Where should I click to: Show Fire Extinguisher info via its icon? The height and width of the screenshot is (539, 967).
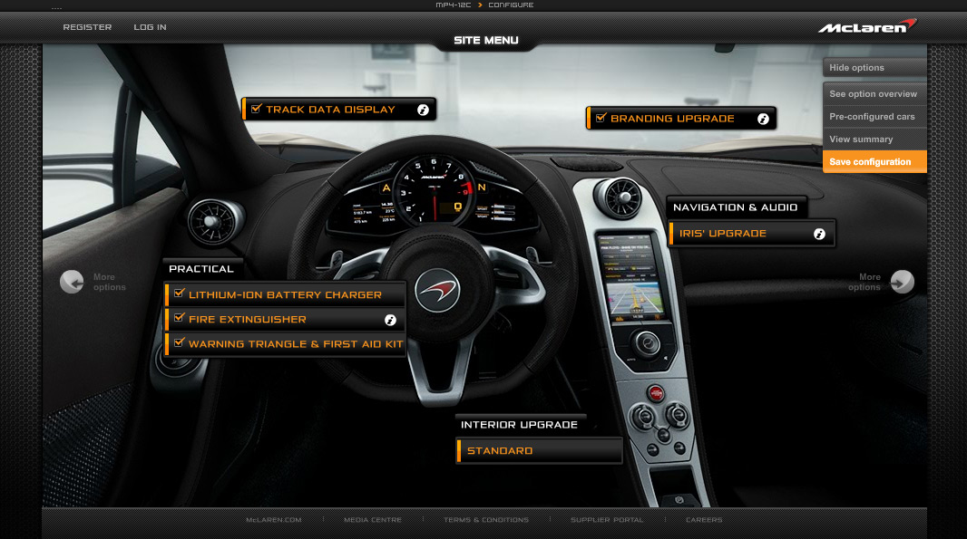(391, 320)
